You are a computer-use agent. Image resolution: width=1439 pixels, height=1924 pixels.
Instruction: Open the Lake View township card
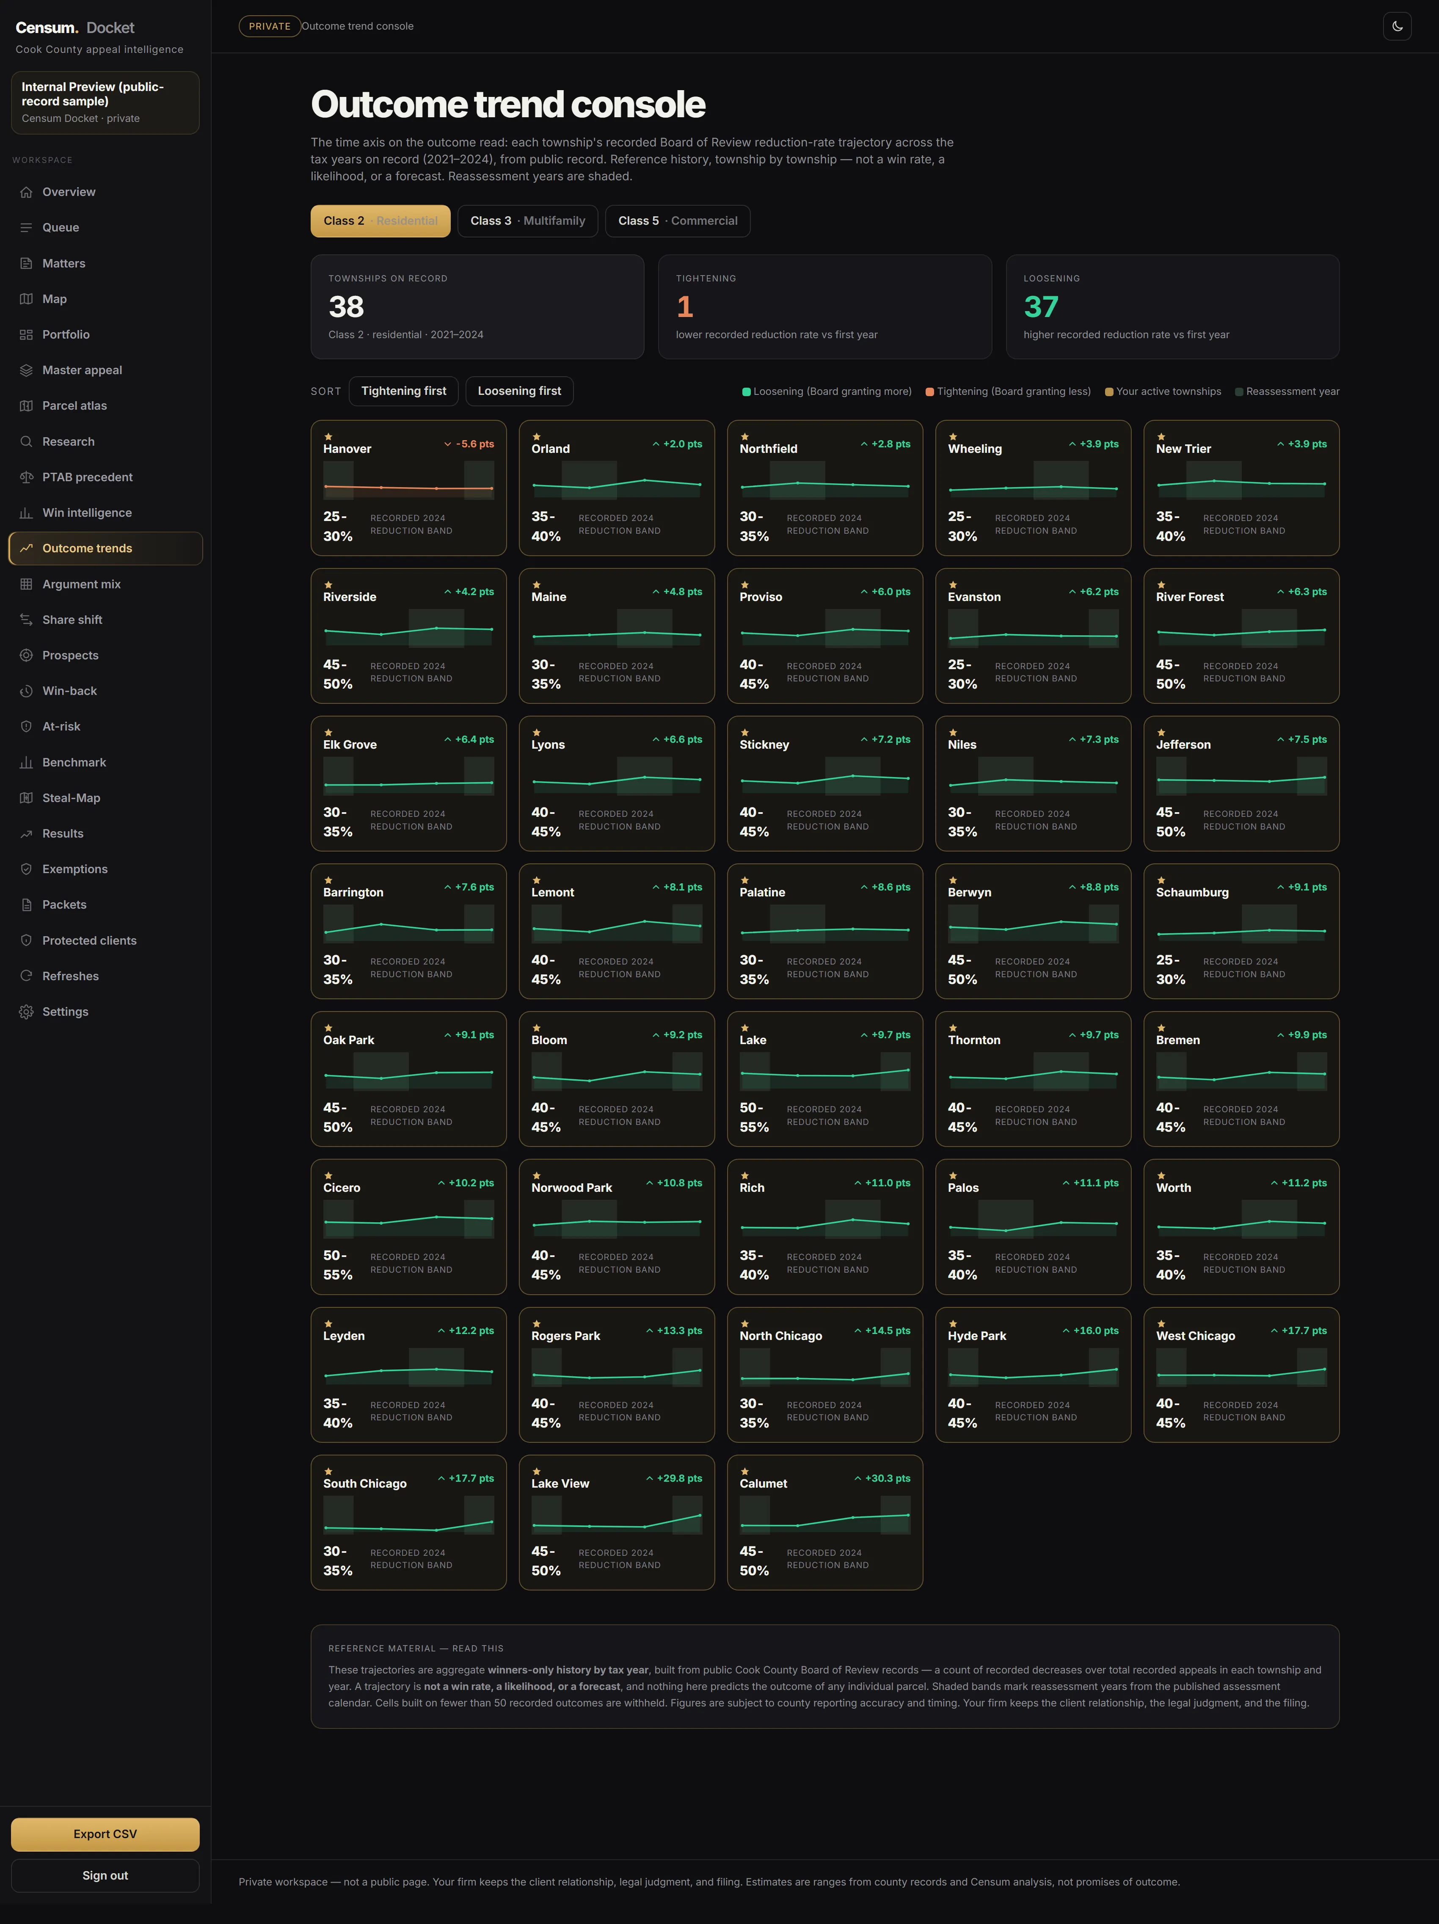pos(617,1523)
